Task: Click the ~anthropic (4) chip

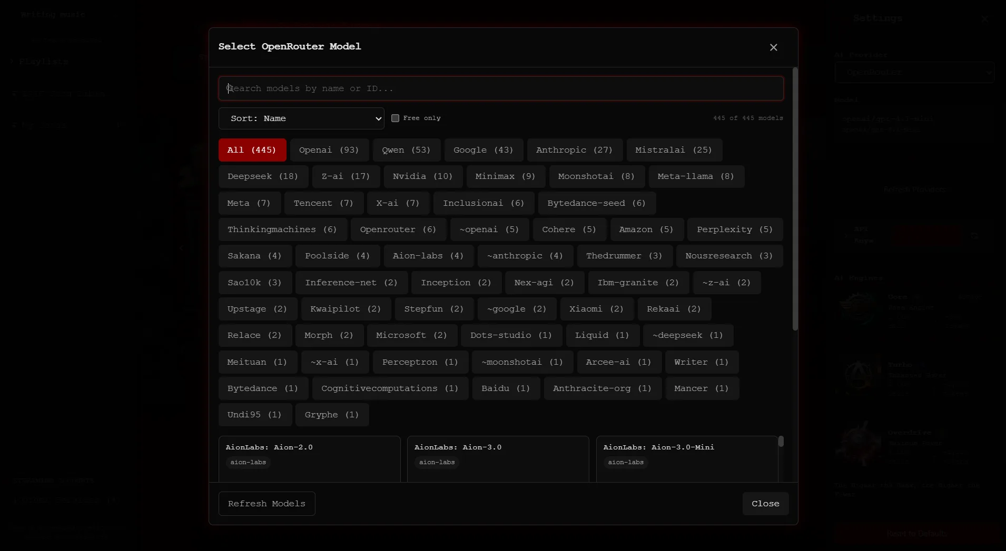Action: 526,256
